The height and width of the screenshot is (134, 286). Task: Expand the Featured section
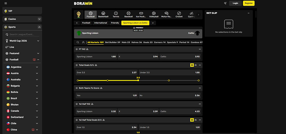click(38, 53)
